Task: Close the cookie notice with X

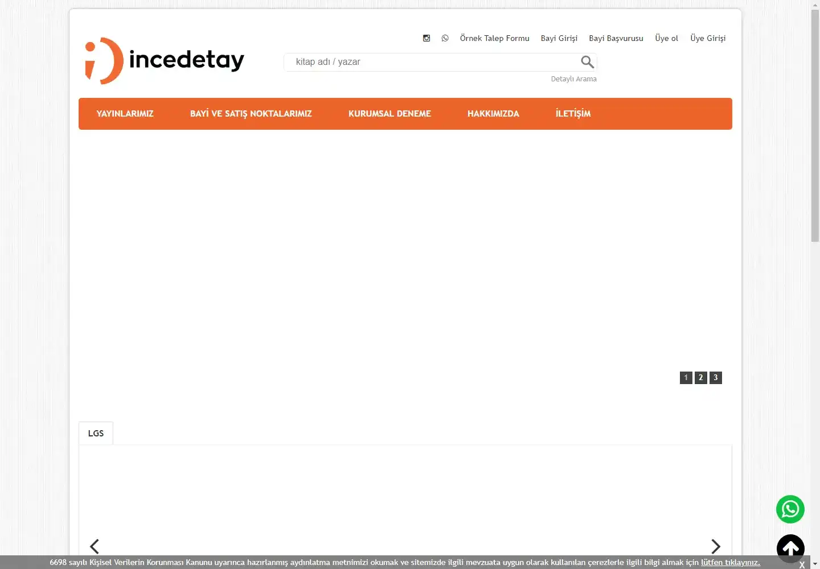Action: (x=802, y=565)
